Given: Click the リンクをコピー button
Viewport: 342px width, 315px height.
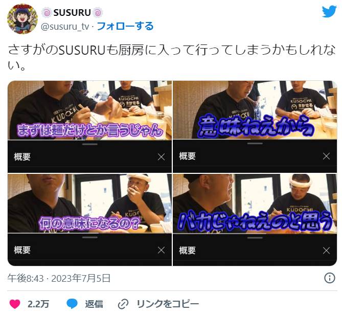Looking at the screenshot, I should tap(168, 304).
